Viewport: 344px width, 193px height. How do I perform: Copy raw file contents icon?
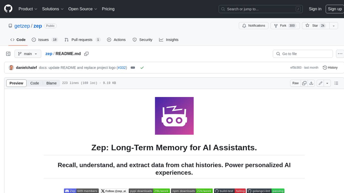[304, 83]
